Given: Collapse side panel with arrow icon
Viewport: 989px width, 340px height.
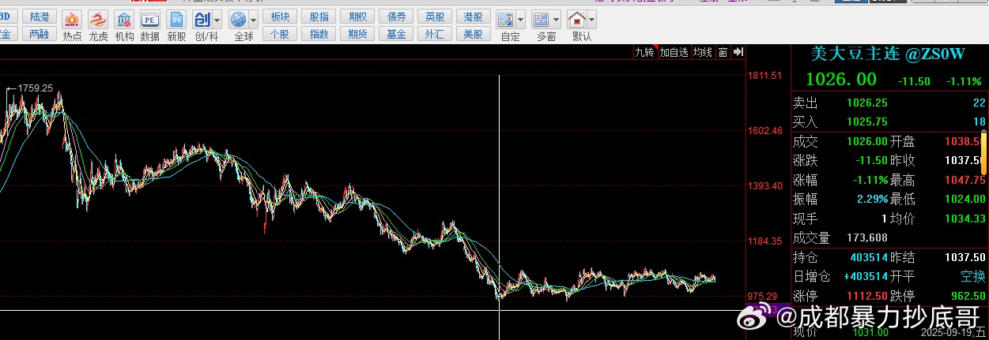Looking at the screenshot, I should [x=738, y=52].
